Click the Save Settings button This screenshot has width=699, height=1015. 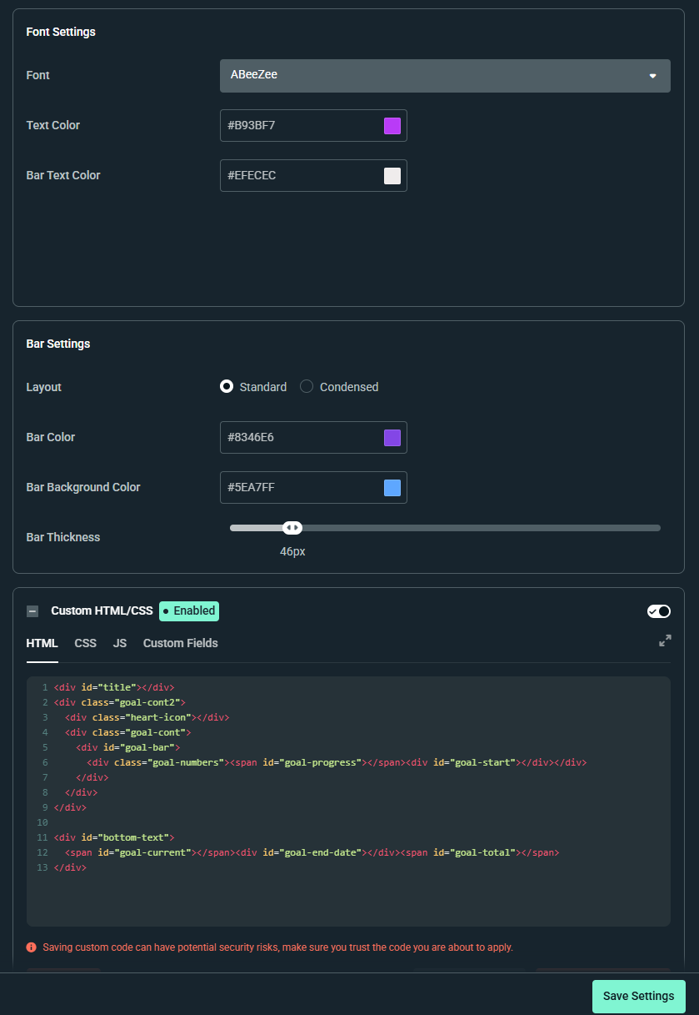(x=638, y=996)
